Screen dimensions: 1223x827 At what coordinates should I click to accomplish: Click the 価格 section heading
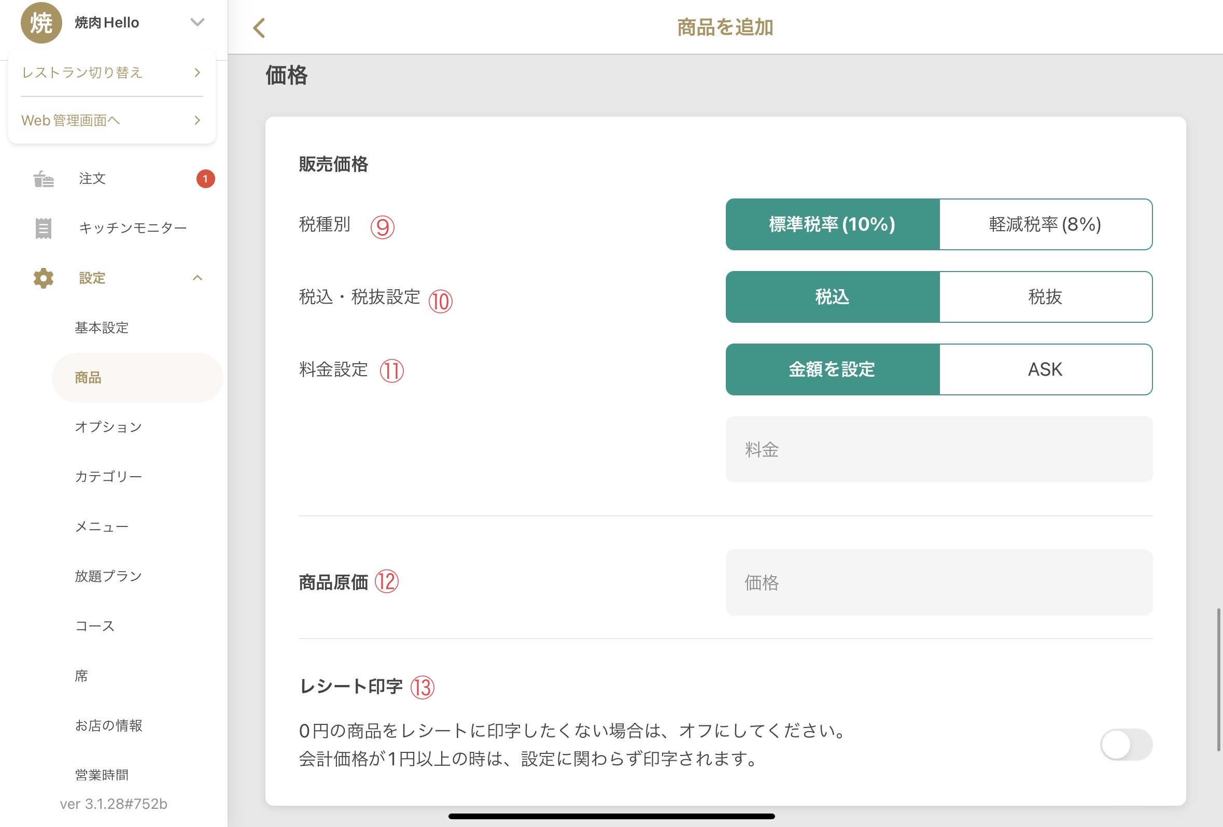[x=287, y=75]
